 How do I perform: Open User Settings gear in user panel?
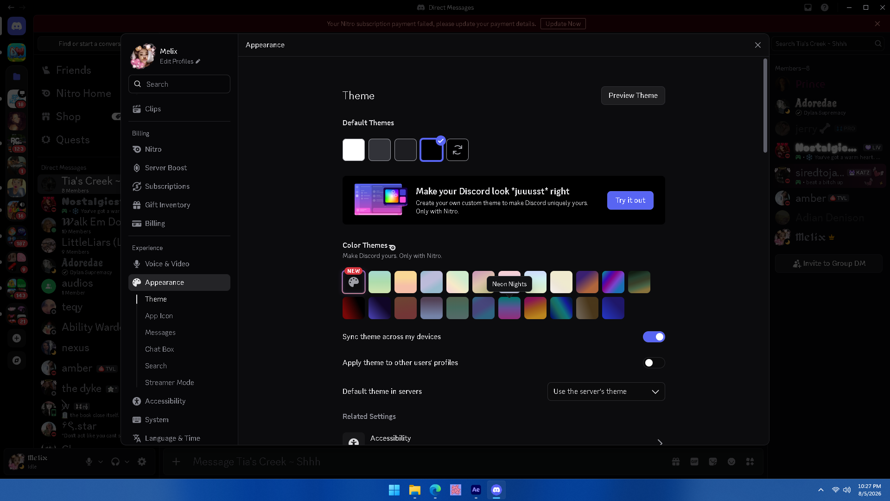[x=142, y=462]
